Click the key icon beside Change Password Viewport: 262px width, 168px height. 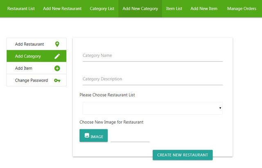57,80
